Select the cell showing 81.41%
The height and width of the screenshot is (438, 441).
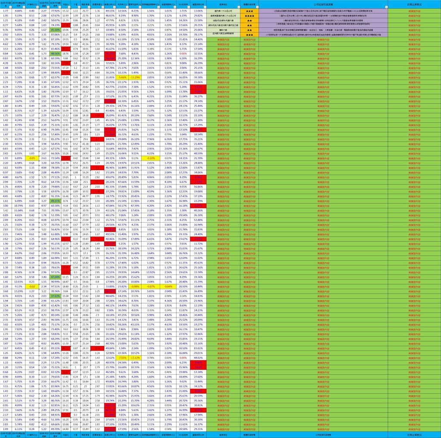(122, 115)
